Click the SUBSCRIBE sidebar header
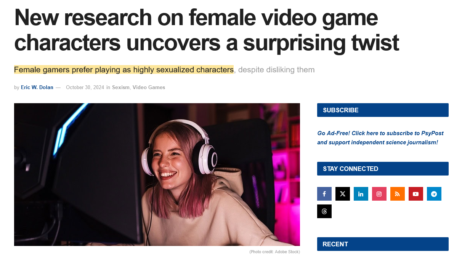470x257 pixels. (383, 110)
